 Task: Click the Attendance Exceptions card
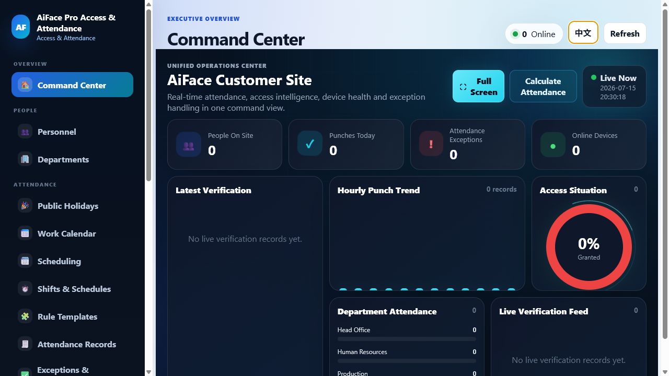click(x=467, y=144)
